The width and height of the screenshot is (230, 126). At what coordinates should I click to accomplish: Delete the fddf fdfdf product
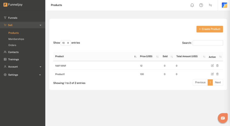(217, 66)
